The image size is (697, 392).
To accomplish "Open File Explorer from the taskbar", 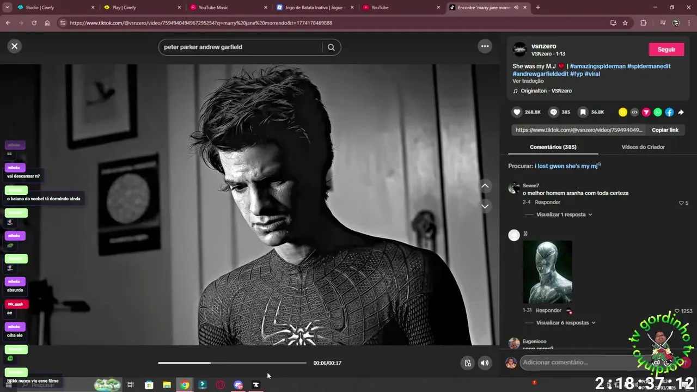I will point(167,385).
